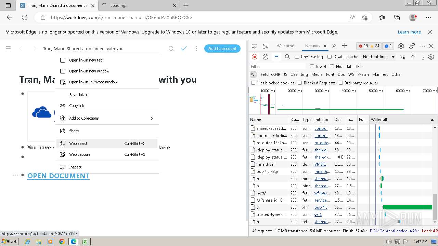Click the network Filter input field
This screenshot has height=246, width=438.
pos(278,66)
